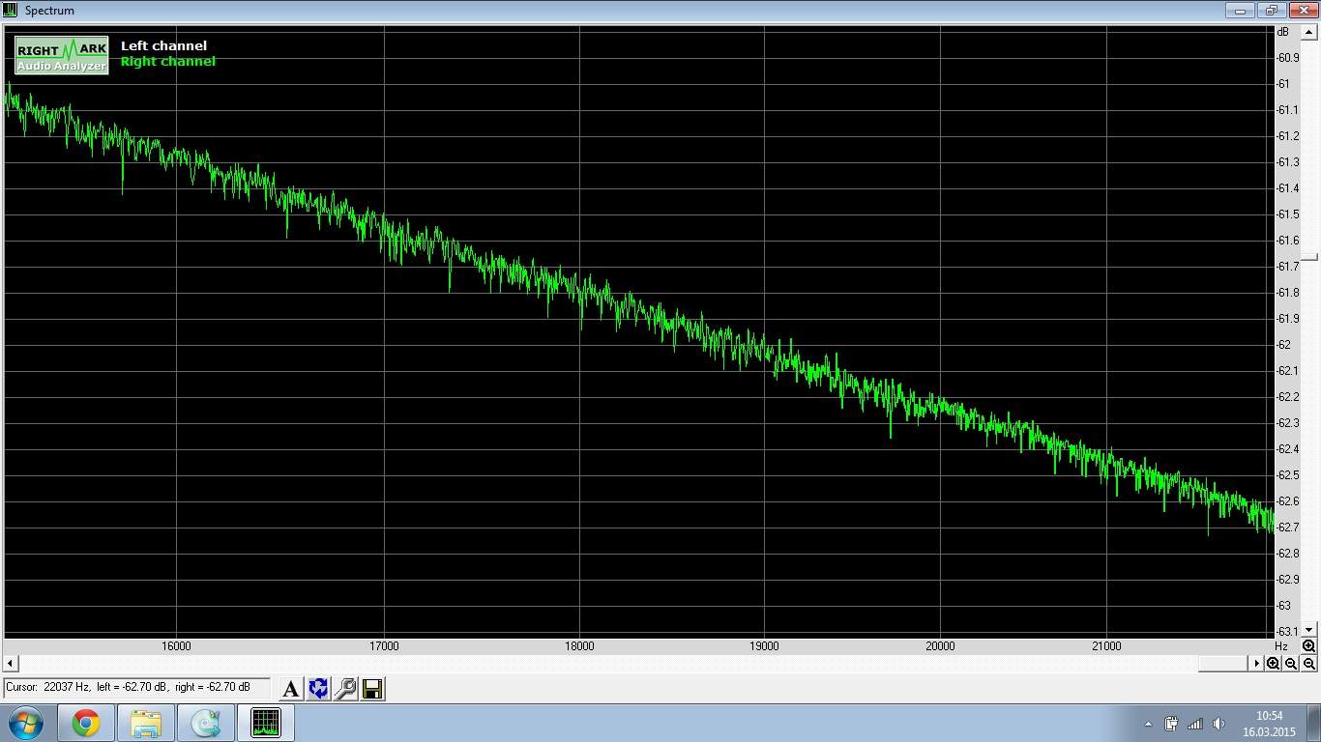
Task: Click the horizontal scrollbar thumb
Action: point(1223,664)
